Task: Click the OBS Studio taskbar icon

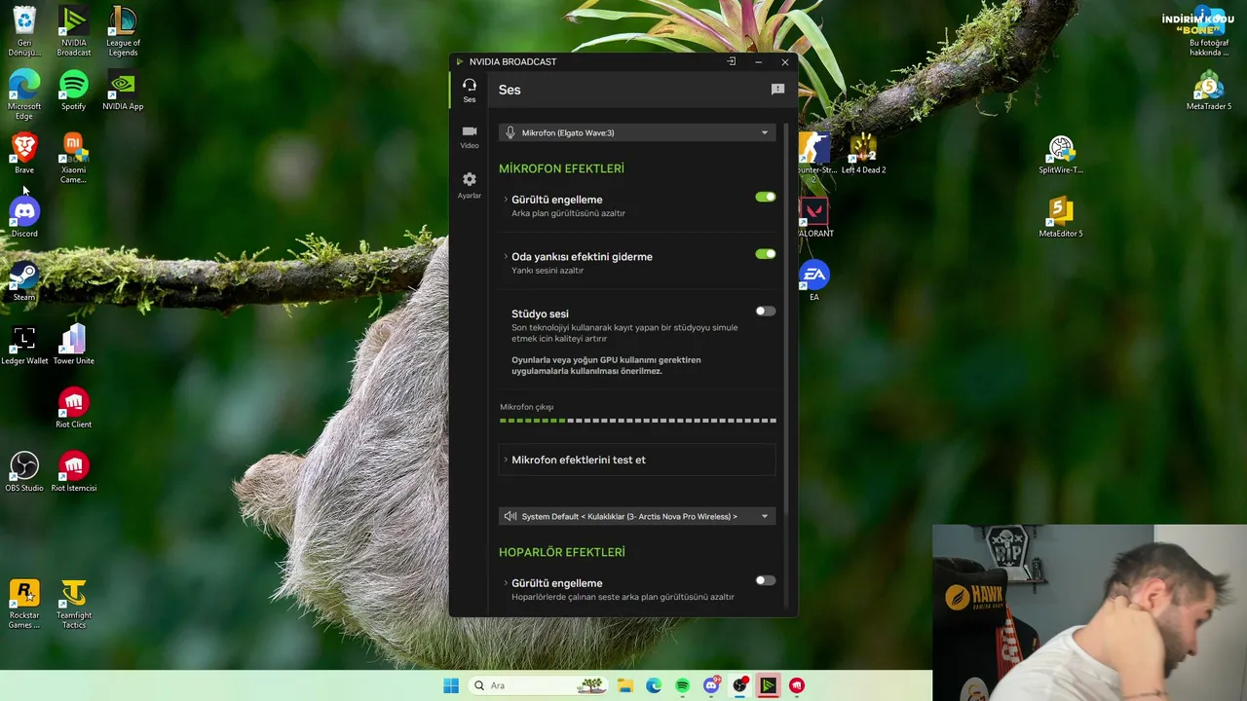Action: [739, 685]
